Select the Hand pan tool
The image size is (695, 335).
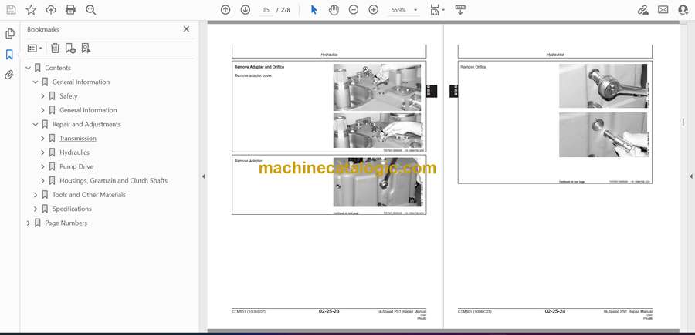(x=334, y=10)
